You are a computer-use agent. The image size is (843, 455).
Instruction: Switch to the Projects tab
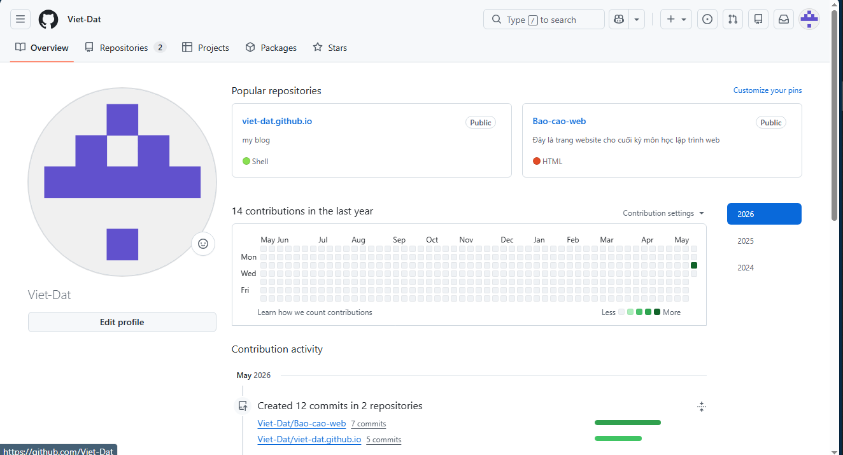tap(205, 48)
